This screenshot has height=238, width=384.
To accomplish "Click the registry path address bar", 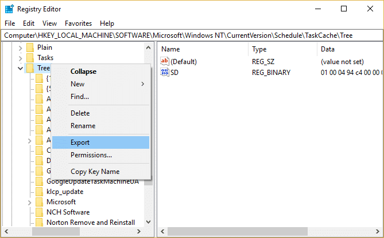I will 192,35.
